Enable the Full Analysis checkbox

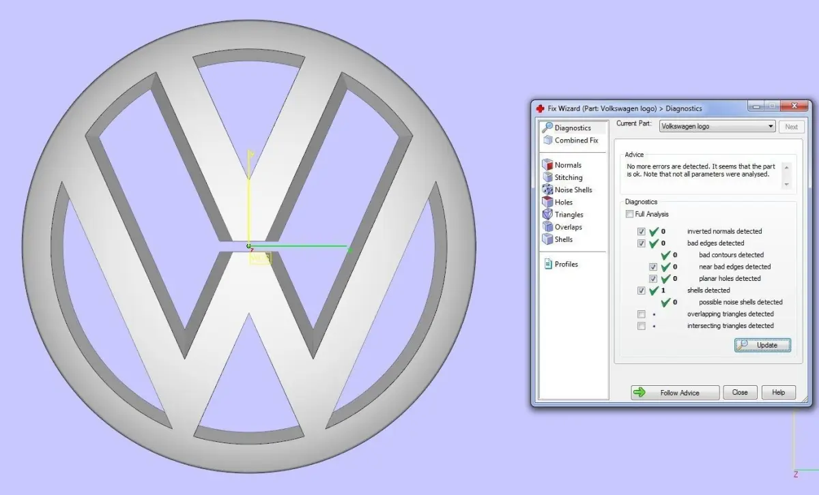click(x=629, y=214)
